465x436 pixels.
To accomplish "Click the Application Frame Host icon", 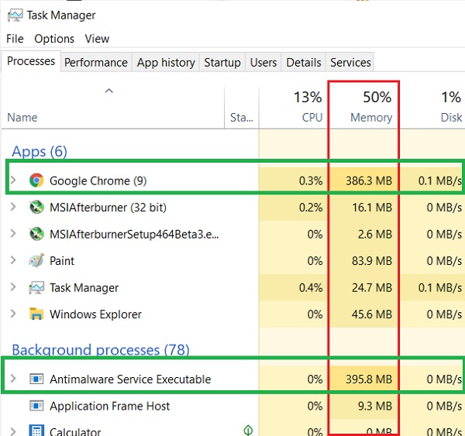I will [x=36, y=406].
